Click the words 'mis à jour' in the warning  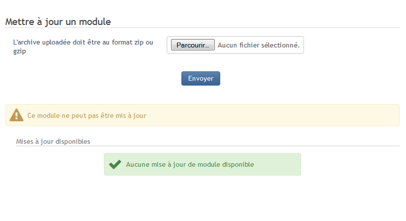(131, 115)
